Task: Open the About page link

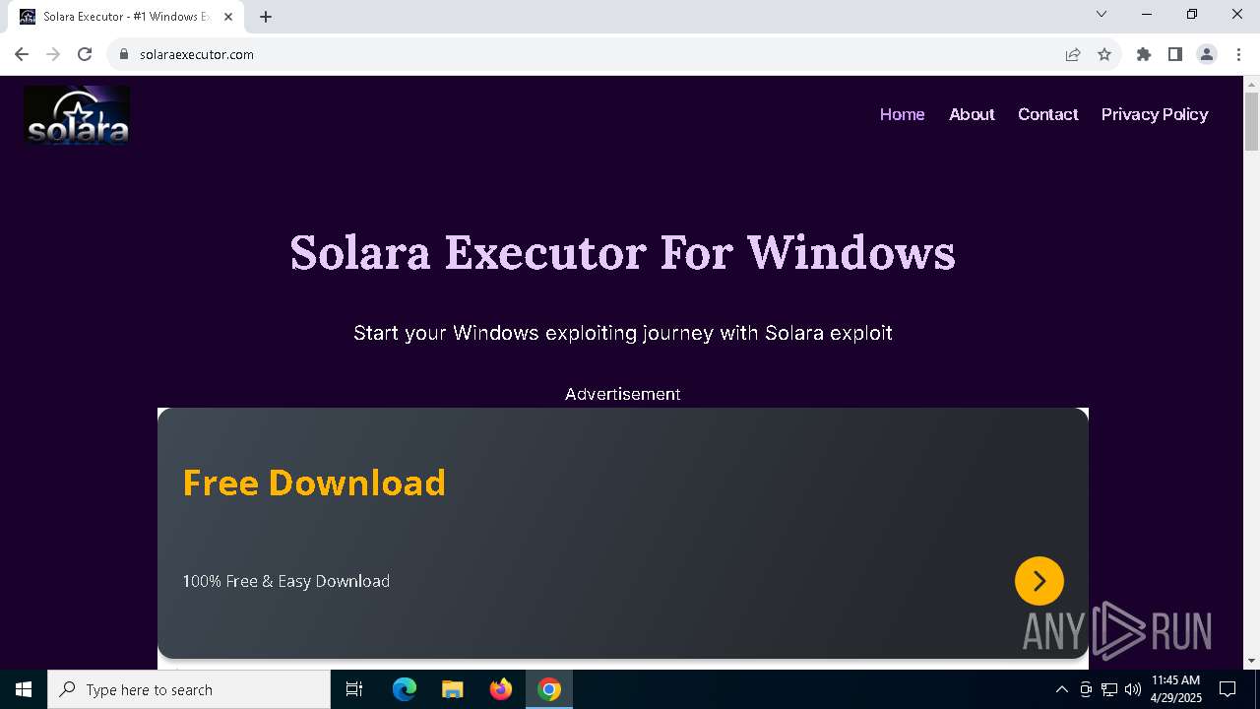Action: click(x=972, y=114)
